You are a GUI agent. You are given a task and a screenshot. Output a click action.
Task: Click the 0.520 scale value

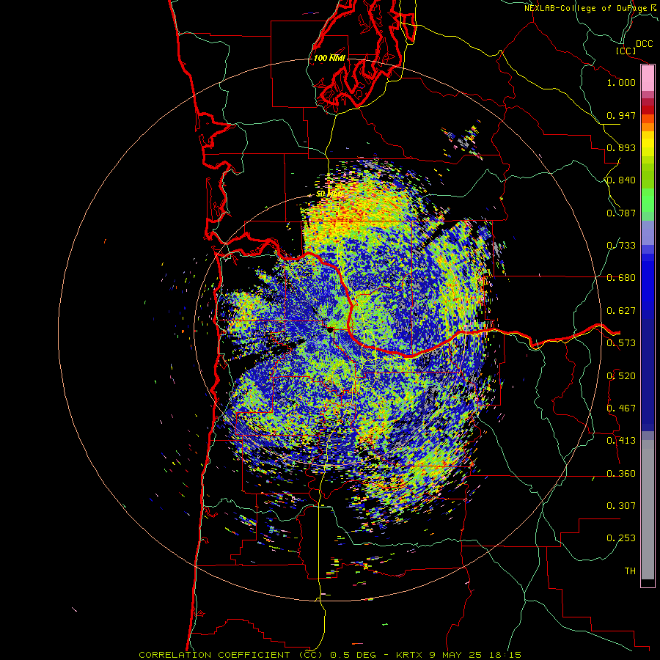[621, 376]
